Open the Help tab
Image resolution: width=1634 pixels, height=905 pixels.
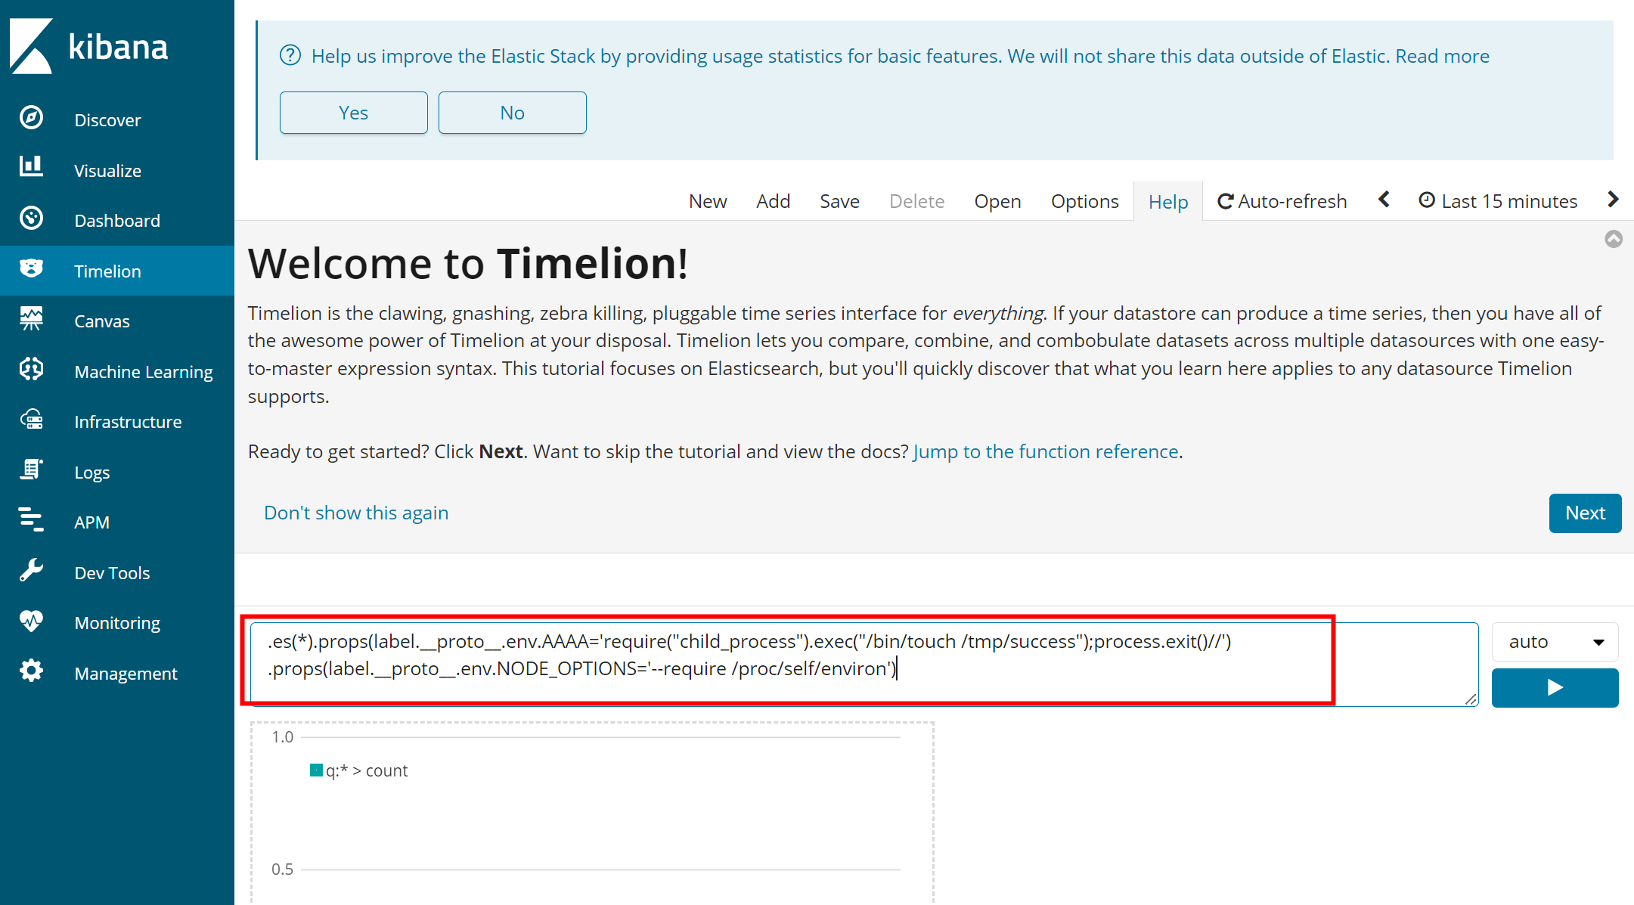1167,202
